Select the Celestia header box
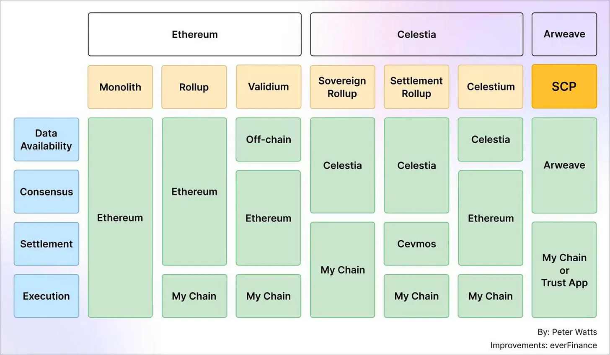The image size is (610, 355). click(416, 34)
